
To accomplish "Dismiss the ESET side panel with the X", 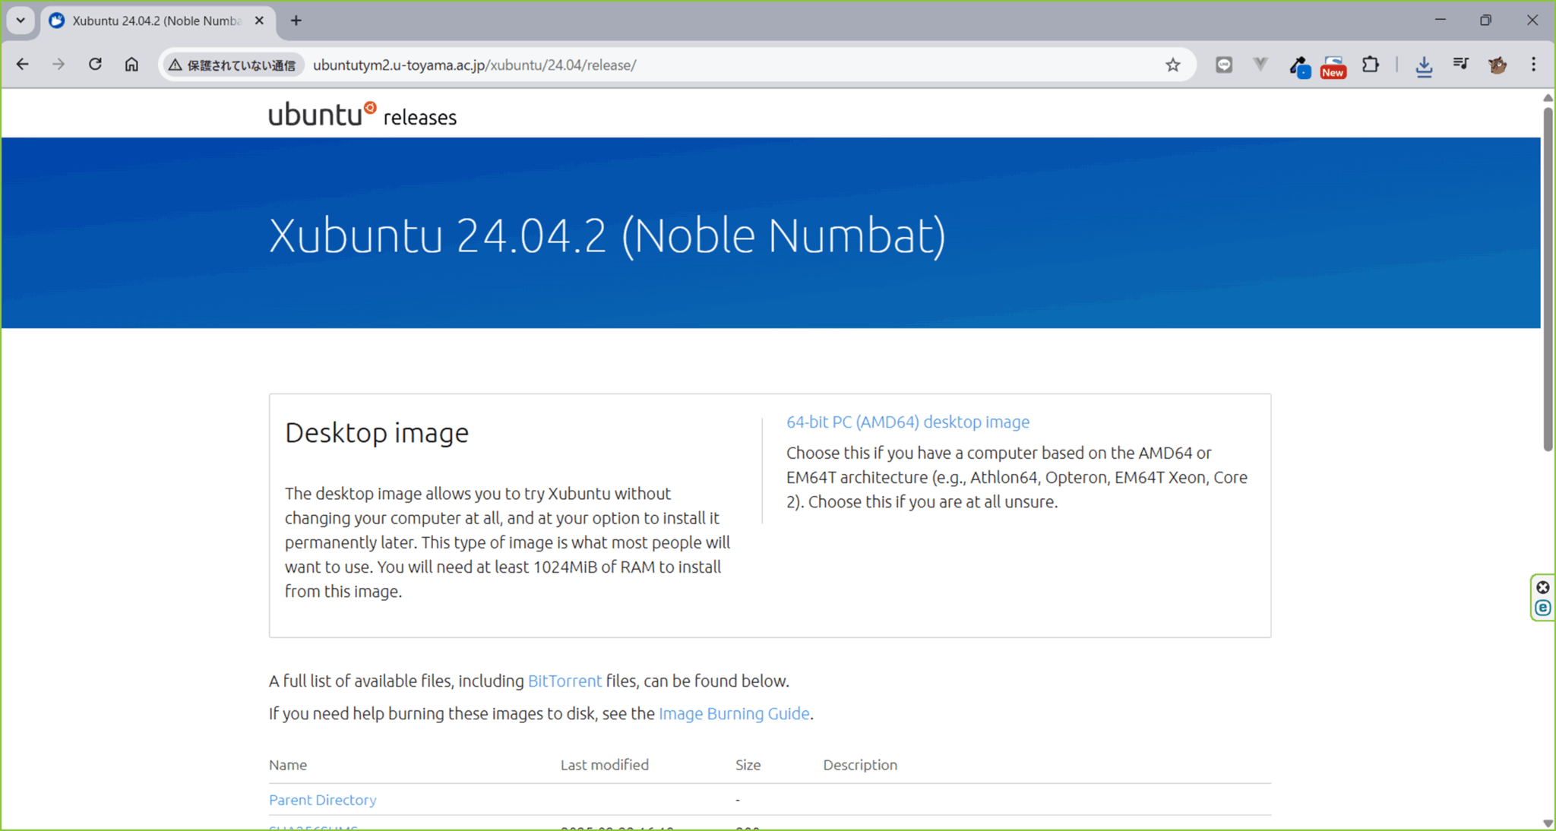I will [1542, 586].
